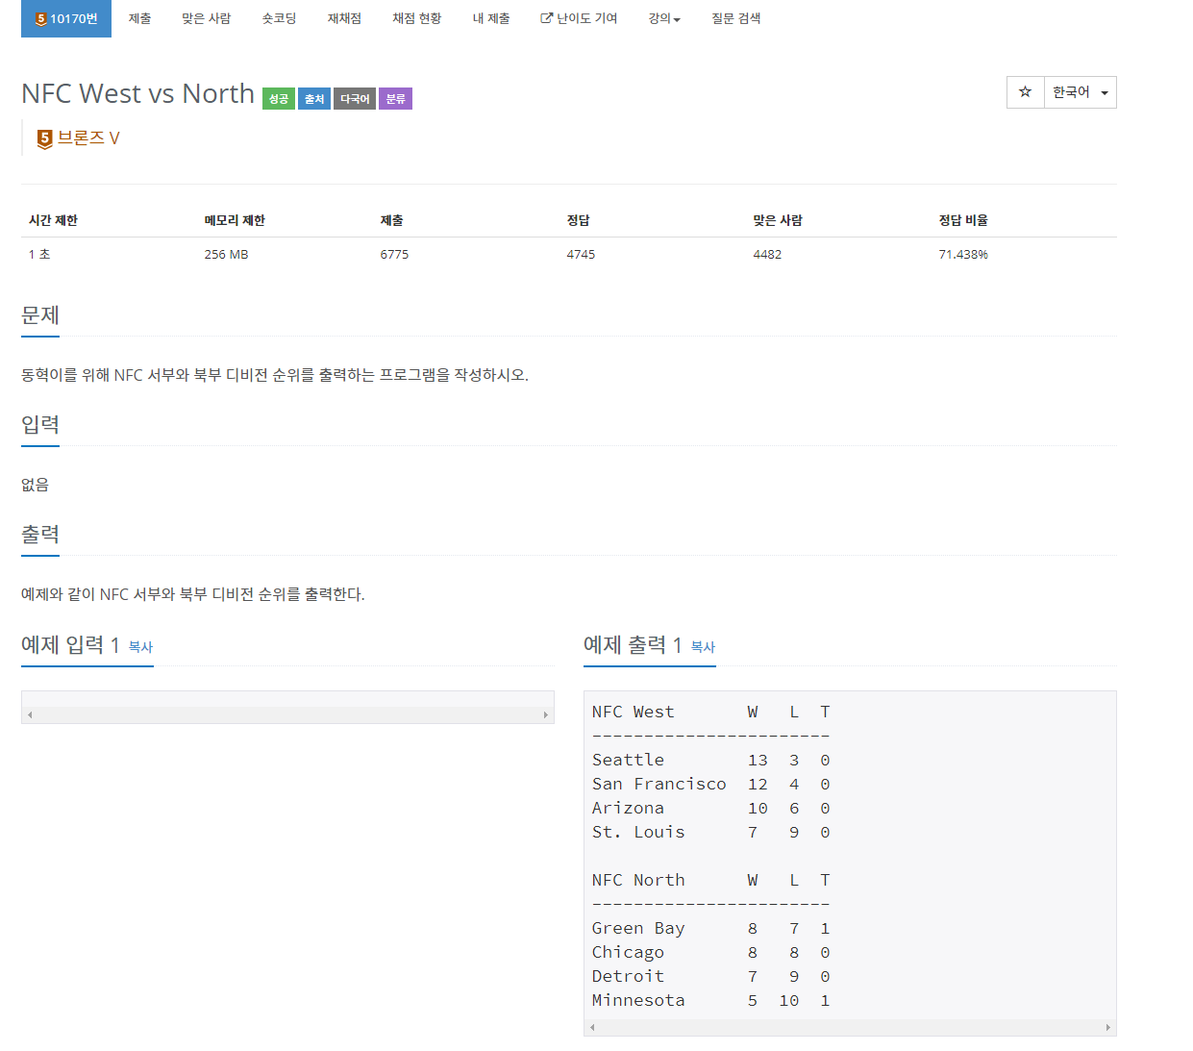The width and height of the screenshot is (1193, 1051).
Task: Click the 정답 count 4745
Action: click(581, 255)
